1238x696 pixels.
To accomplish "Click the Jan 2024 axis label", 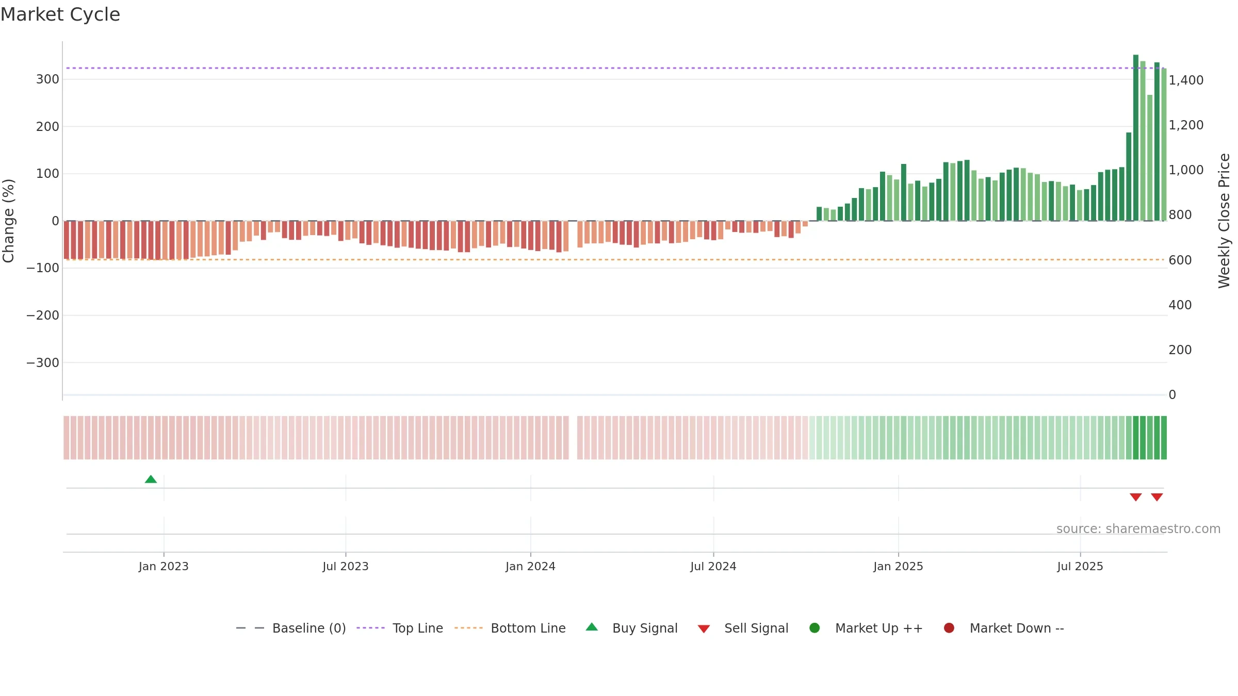I will (530, 566).
